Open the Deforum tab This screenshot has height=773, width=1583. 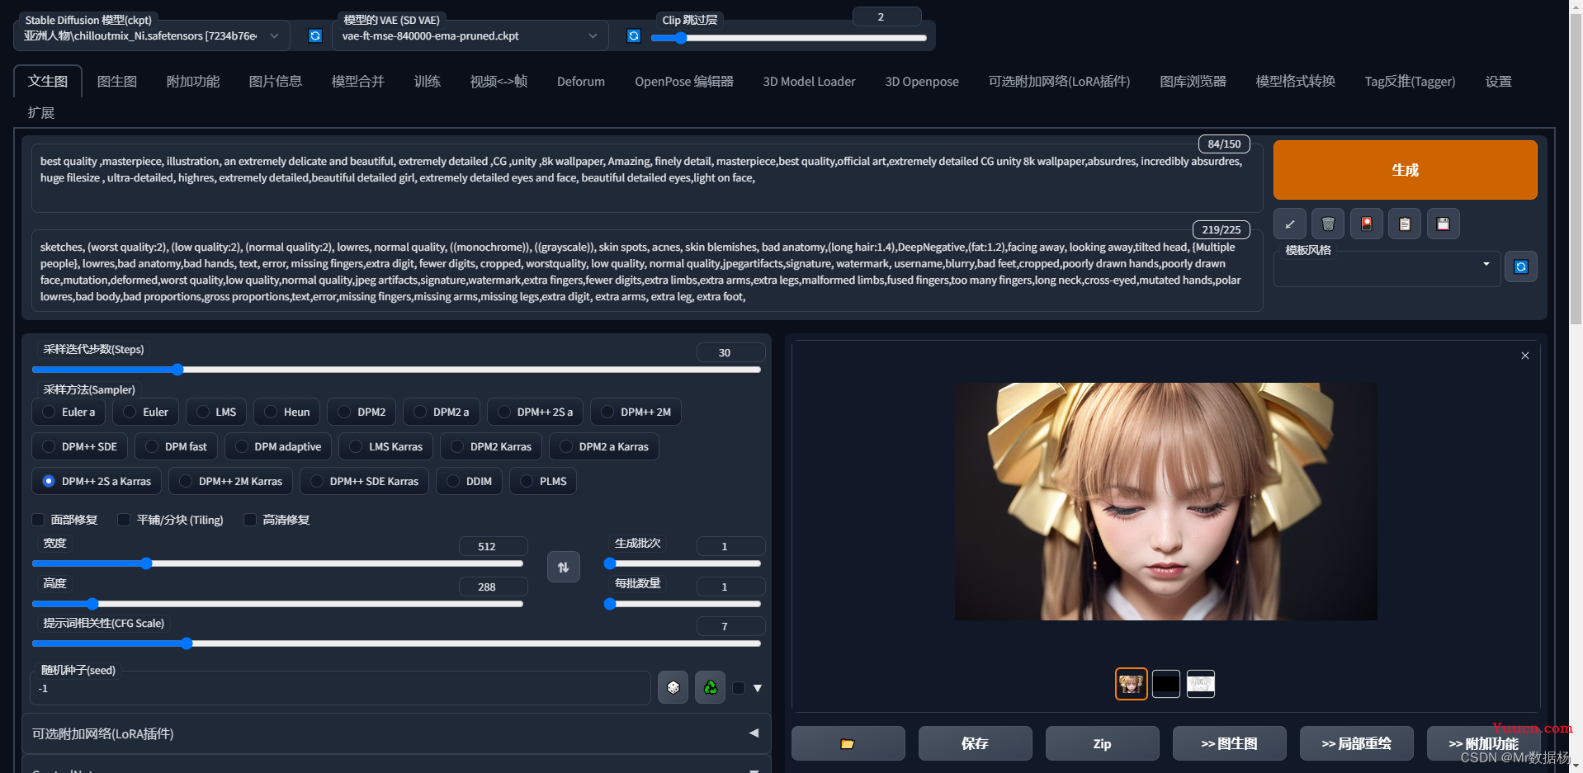(x=581, y=82)
